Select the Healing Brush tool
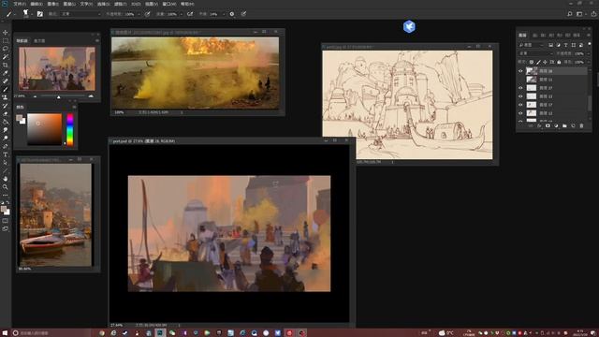This screenshot has height=337, width=599. 6,81
